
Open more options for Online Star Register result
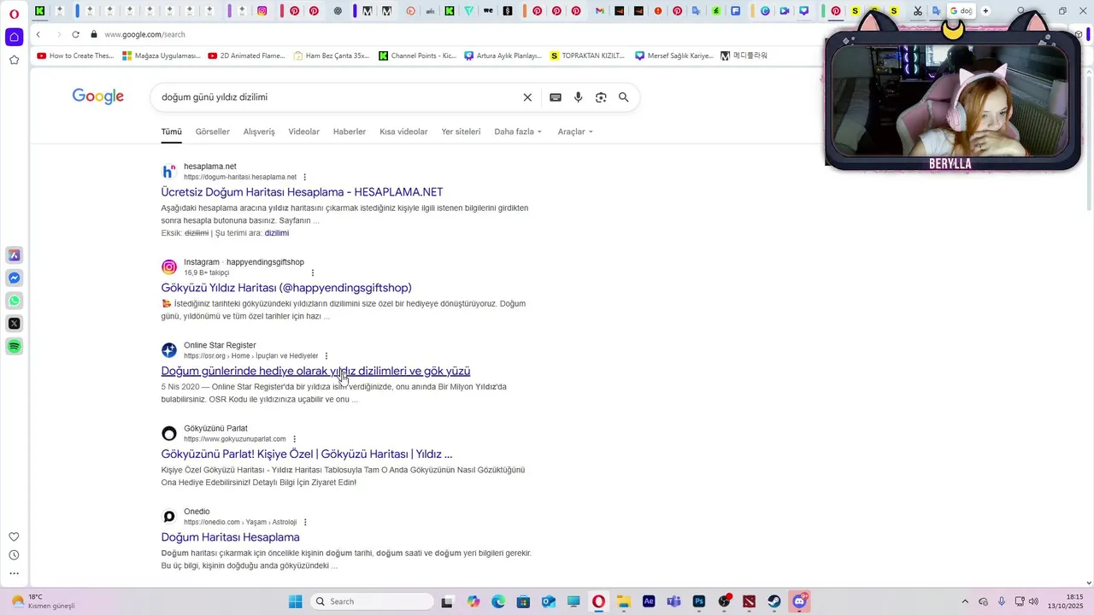tap(326, 356)
